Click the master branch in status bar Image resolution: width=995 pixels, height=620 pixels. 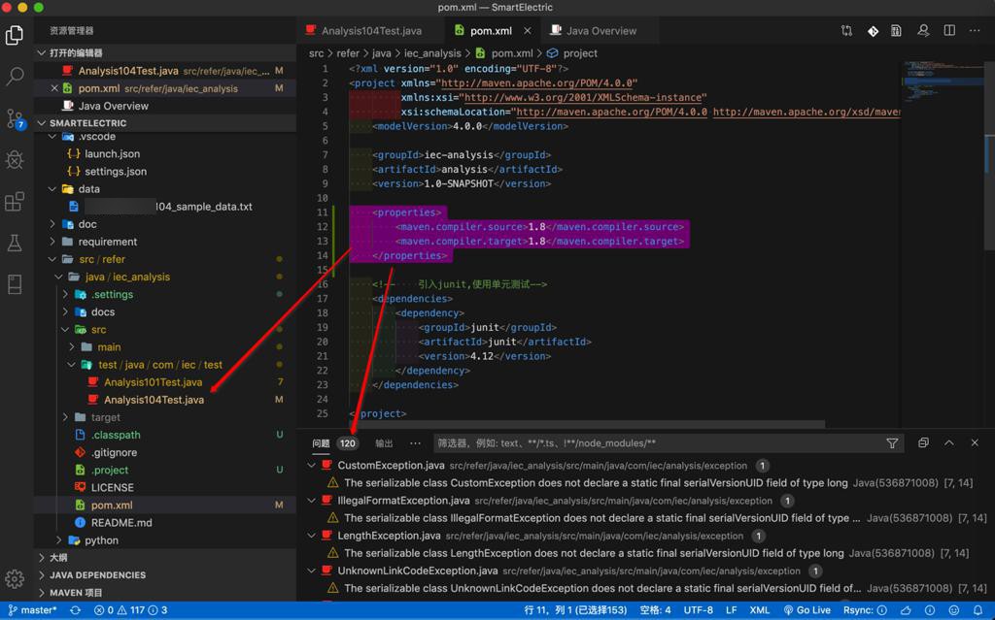coord(33,610)
